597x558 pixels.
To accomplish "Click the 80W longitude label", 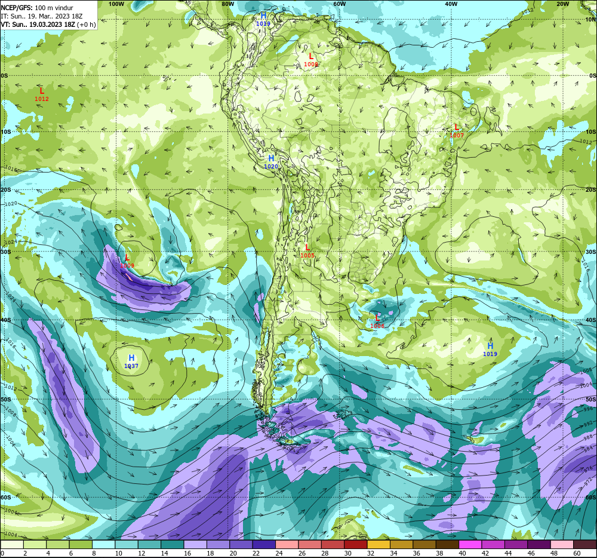I will coord(227,4).
